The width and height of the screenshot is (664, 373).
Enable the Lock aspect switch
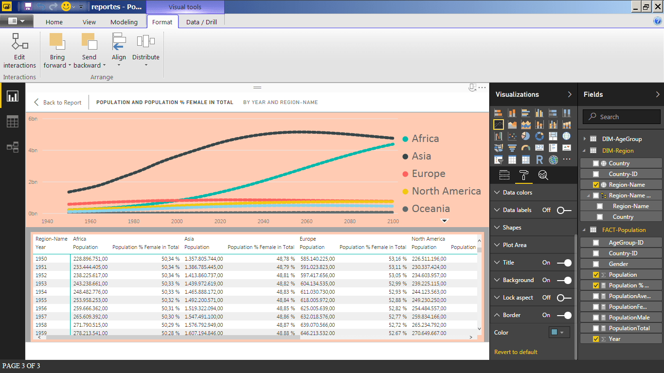click(564, 298)
